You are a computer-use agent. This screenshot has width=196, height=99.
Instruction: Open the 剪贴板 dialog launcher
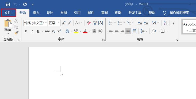pos(19,40)
